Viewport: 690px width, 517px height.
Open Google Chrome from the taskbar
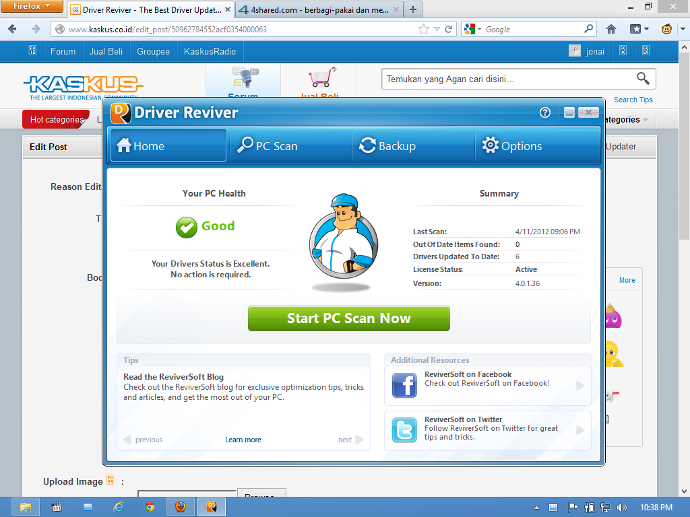(x=150, y=508)
